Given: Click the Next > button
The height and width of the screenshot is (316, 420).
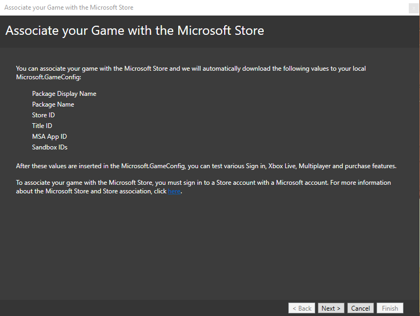Looking at the screenshot, I should click(331, 308).
